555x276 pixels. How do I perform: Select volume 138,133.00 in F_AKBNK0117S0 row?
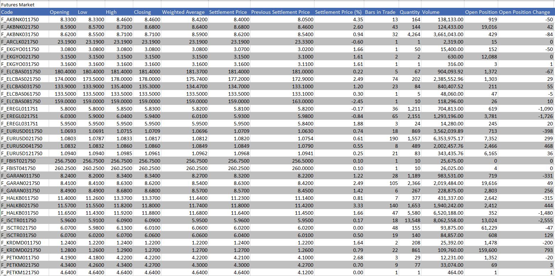[443, 19]
